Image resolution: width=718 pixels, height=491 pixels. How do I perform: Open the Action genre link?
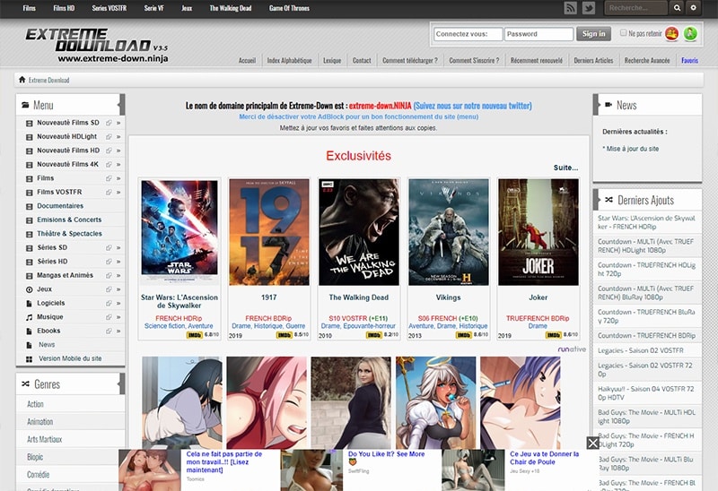[x=35, y=404]
